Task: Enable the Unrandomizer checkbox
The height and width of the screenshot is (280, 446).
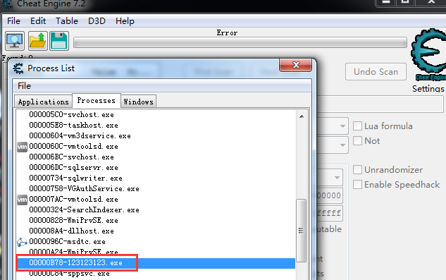Action: click(x=357, y=170)
